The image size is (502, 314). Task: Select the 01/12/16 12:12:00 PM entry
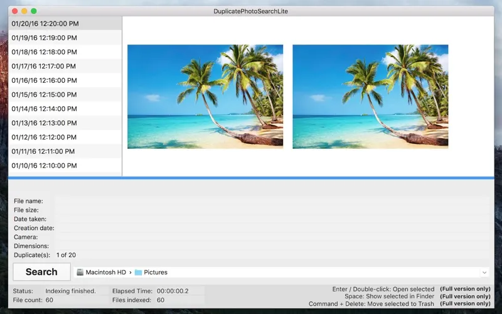coord(44,137)
